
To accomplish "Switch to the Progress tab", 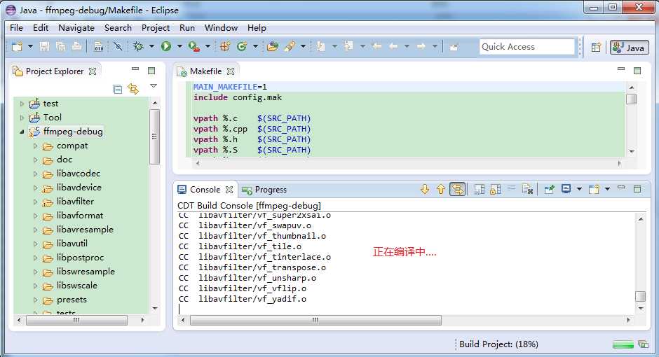I will 265,190.
